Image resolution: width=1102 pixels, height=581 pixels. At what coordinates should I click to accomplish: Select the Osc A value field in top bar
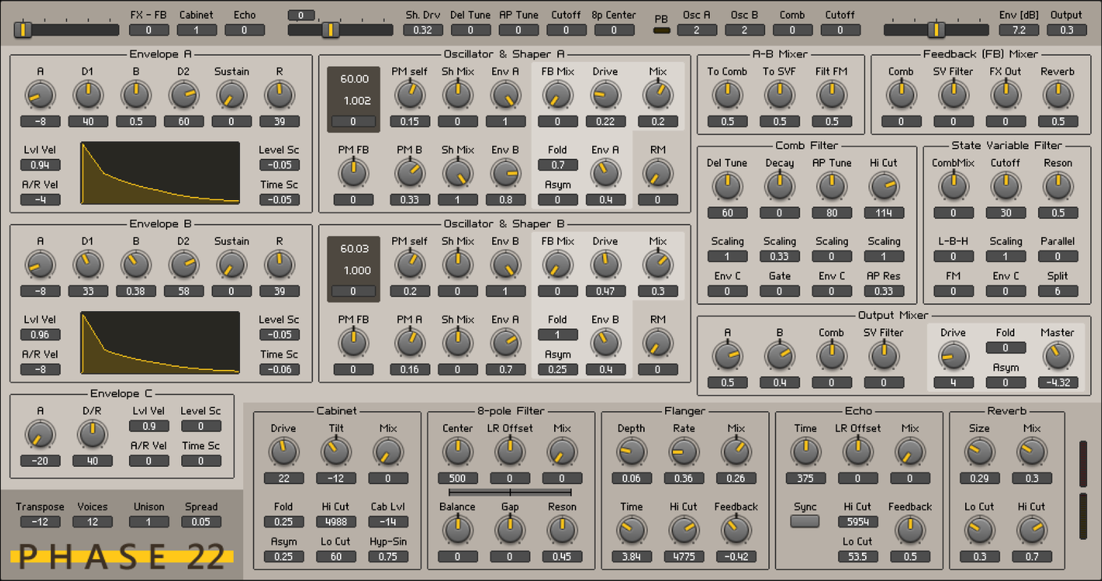[x=697, y=30]
